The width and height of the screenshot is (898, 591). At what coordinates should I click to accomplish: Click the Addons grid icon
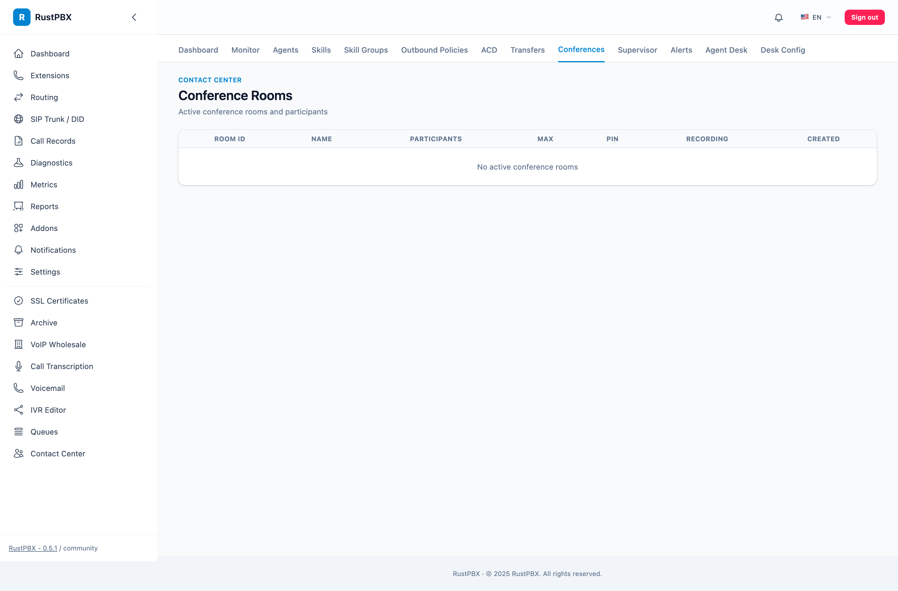(18, 228)
